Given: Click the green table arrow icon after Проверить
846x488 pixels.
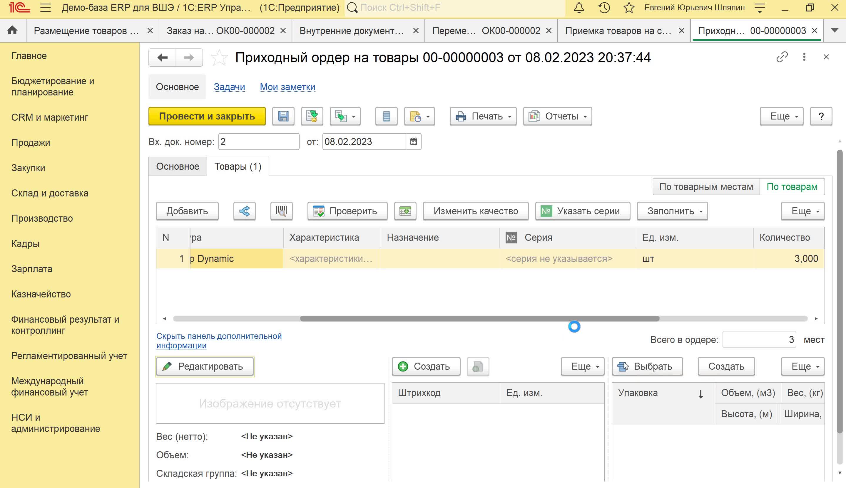Looking at the screenshot, I should [405, 211].
